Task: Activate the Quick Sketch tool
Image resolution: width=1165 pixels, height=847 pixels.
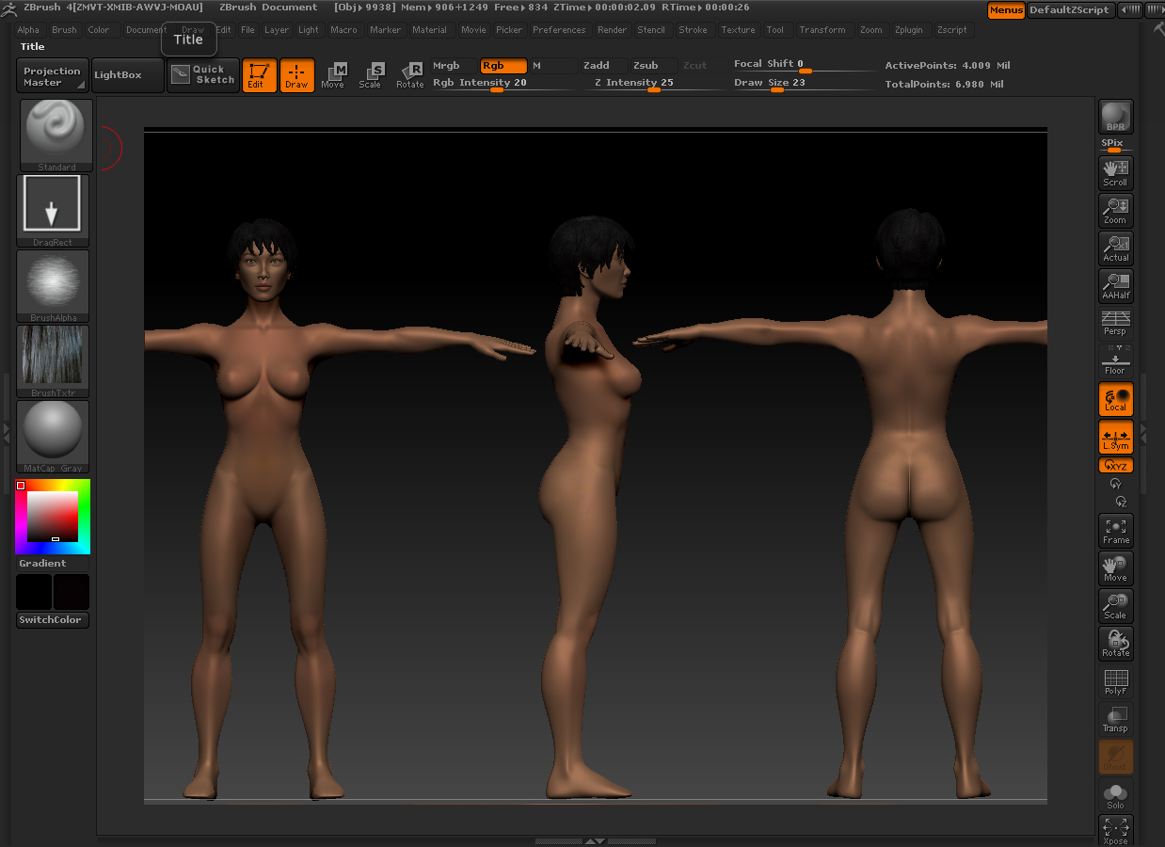Action: click(x=203, y=75)
